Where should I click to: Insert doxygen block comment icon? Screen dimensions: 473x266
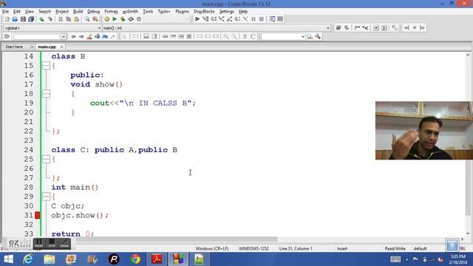click(x=357, y=28)
